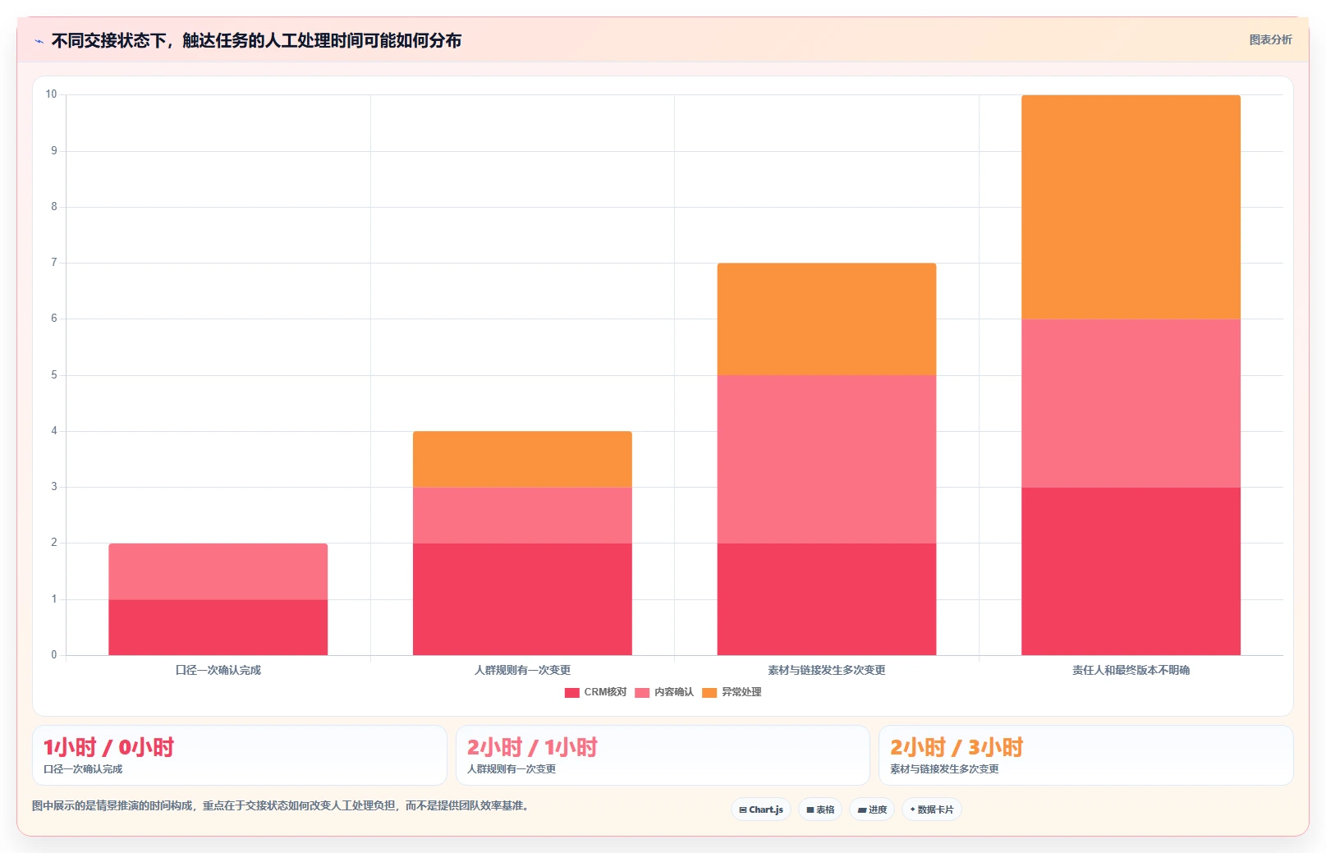Click pink 内容确认 segment of 人群规则有一次变更 bar
This screenshot has height=853, width=1326.
[x=522, y=516]
